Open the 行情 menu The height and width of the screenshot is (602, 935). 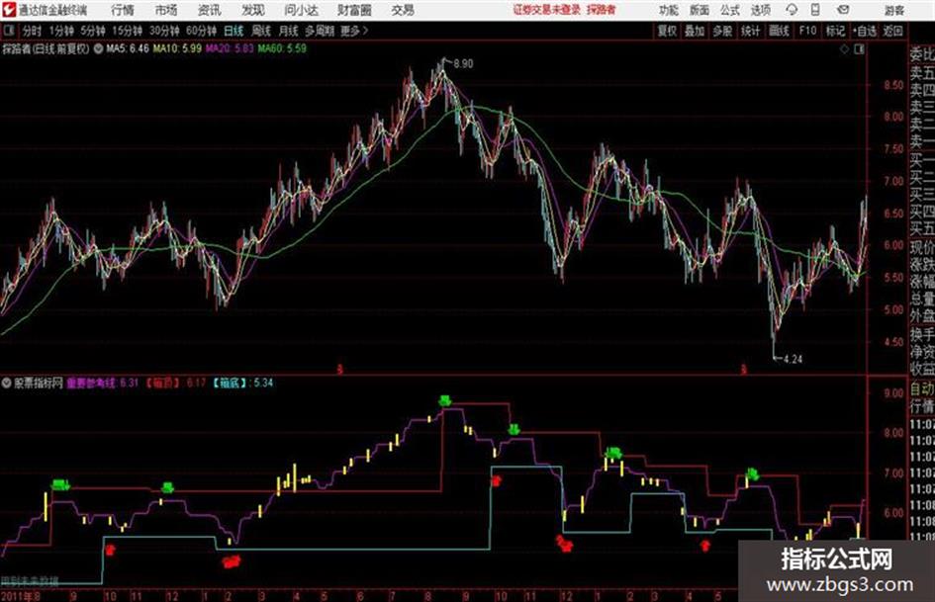[x=123, y=10]
